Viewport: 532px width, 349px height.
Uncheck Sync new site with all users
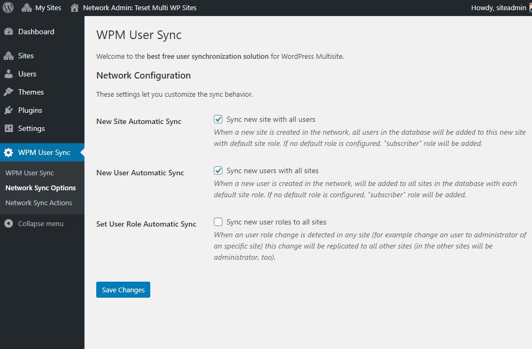pyautogui.click(x=218, y=119)
